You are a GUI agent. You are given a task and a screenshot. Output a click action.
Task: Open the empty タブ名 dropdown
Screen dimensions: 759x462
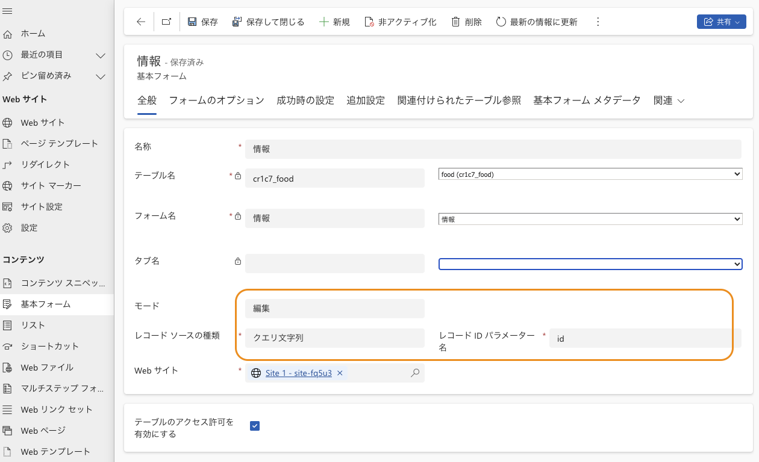pyautogui.click(x=590, y=264)
